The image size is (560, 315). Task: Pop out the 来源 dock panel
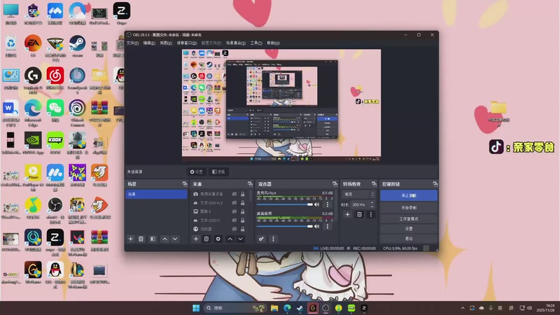tap(250, 184)
